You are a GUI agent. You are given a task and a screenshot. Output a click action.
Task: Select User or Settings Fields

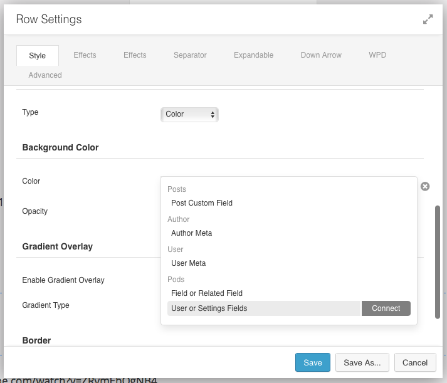(265, 308)
